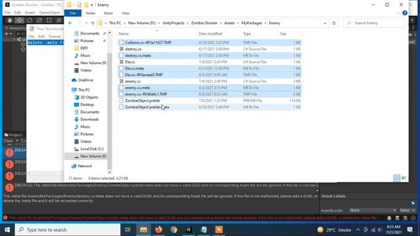
Task: Click UnityProjects in the breadcrumb
Action: 173,24
